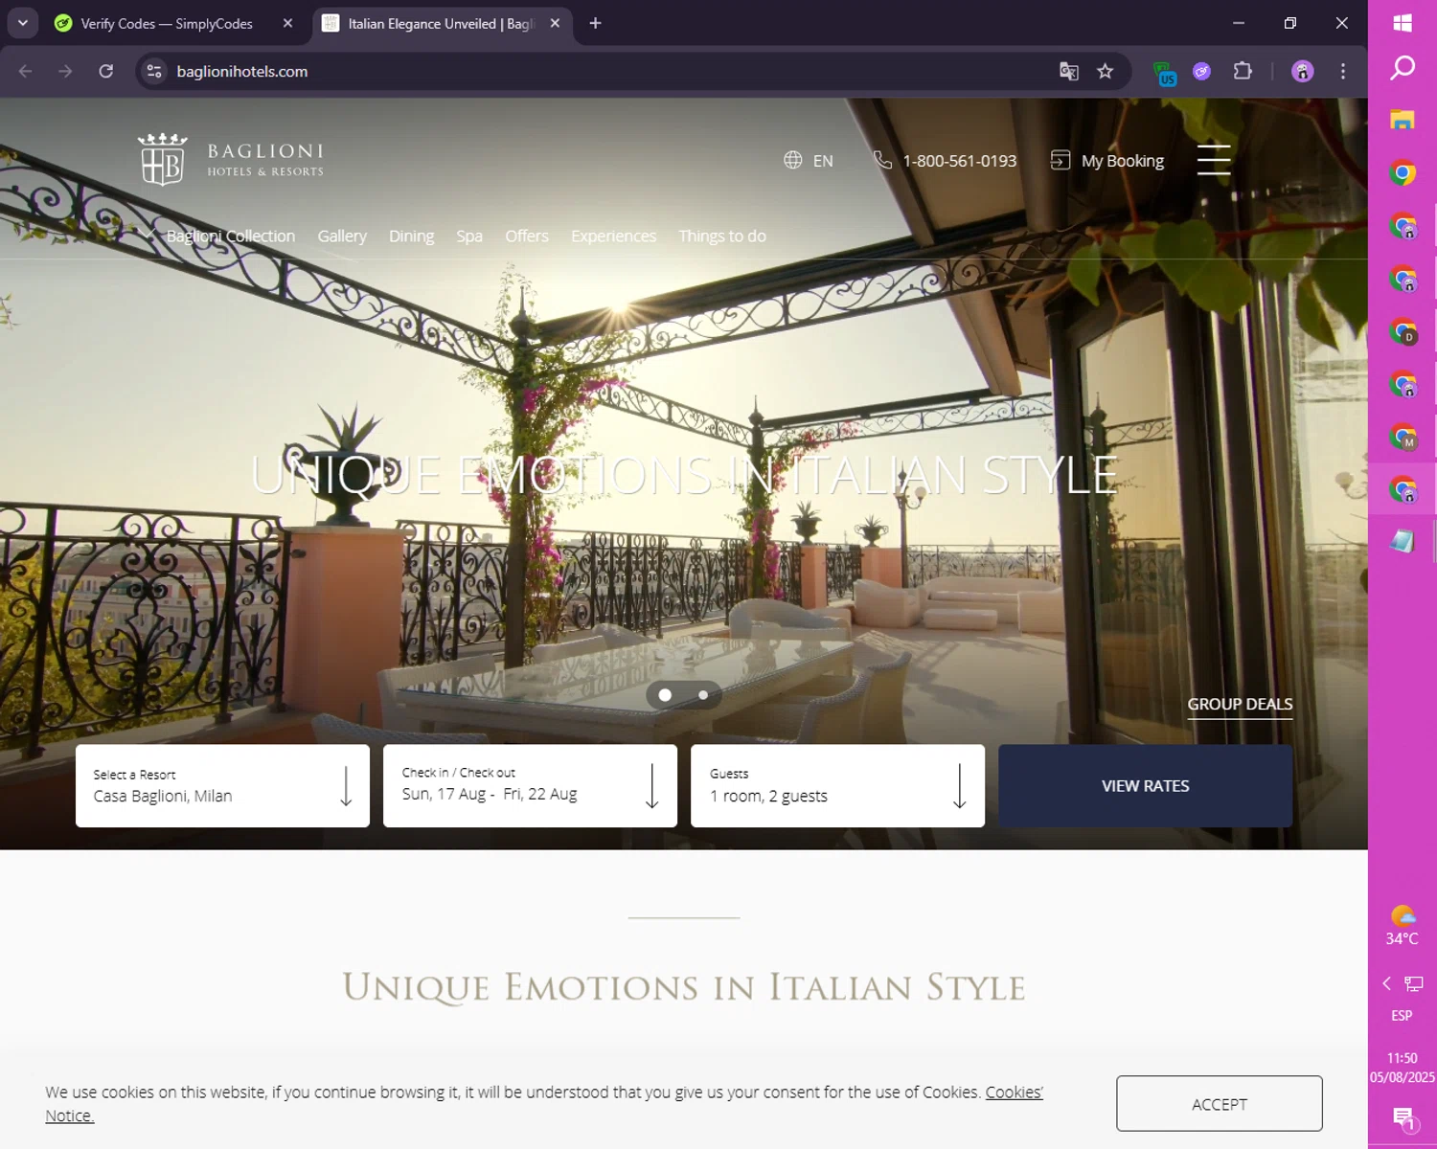Open the notification center icon
The height and width of the screenshot is (1149, 1437).
point(1403,1117)
